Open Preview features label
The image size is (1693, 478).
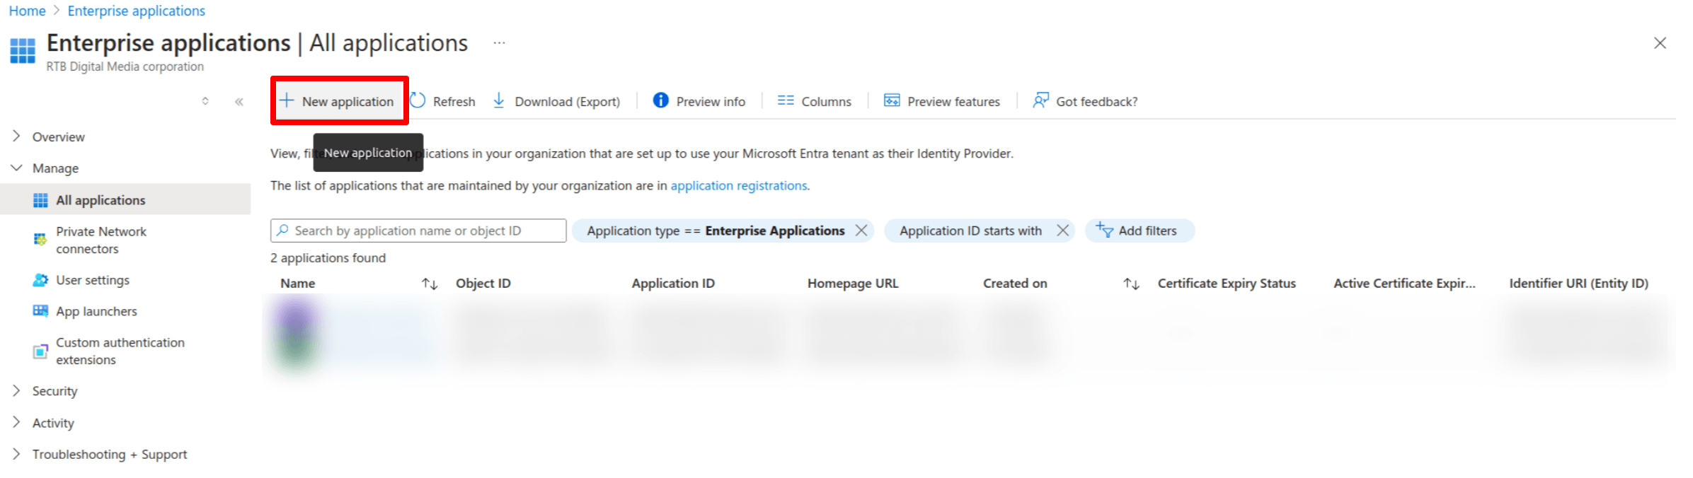pos(953,101)
